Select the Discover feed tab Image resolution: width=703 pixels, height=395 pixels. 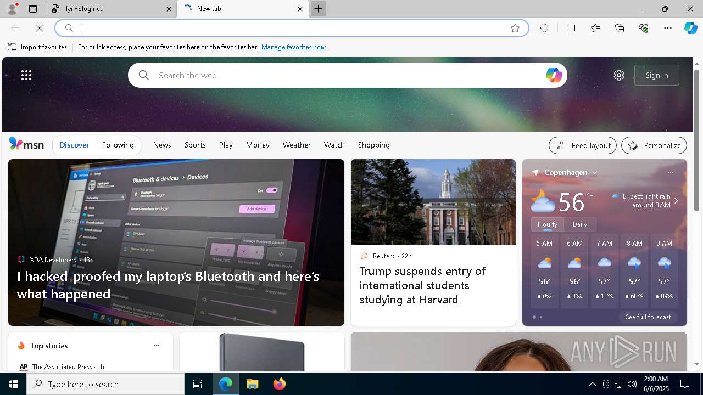[74, 145]
